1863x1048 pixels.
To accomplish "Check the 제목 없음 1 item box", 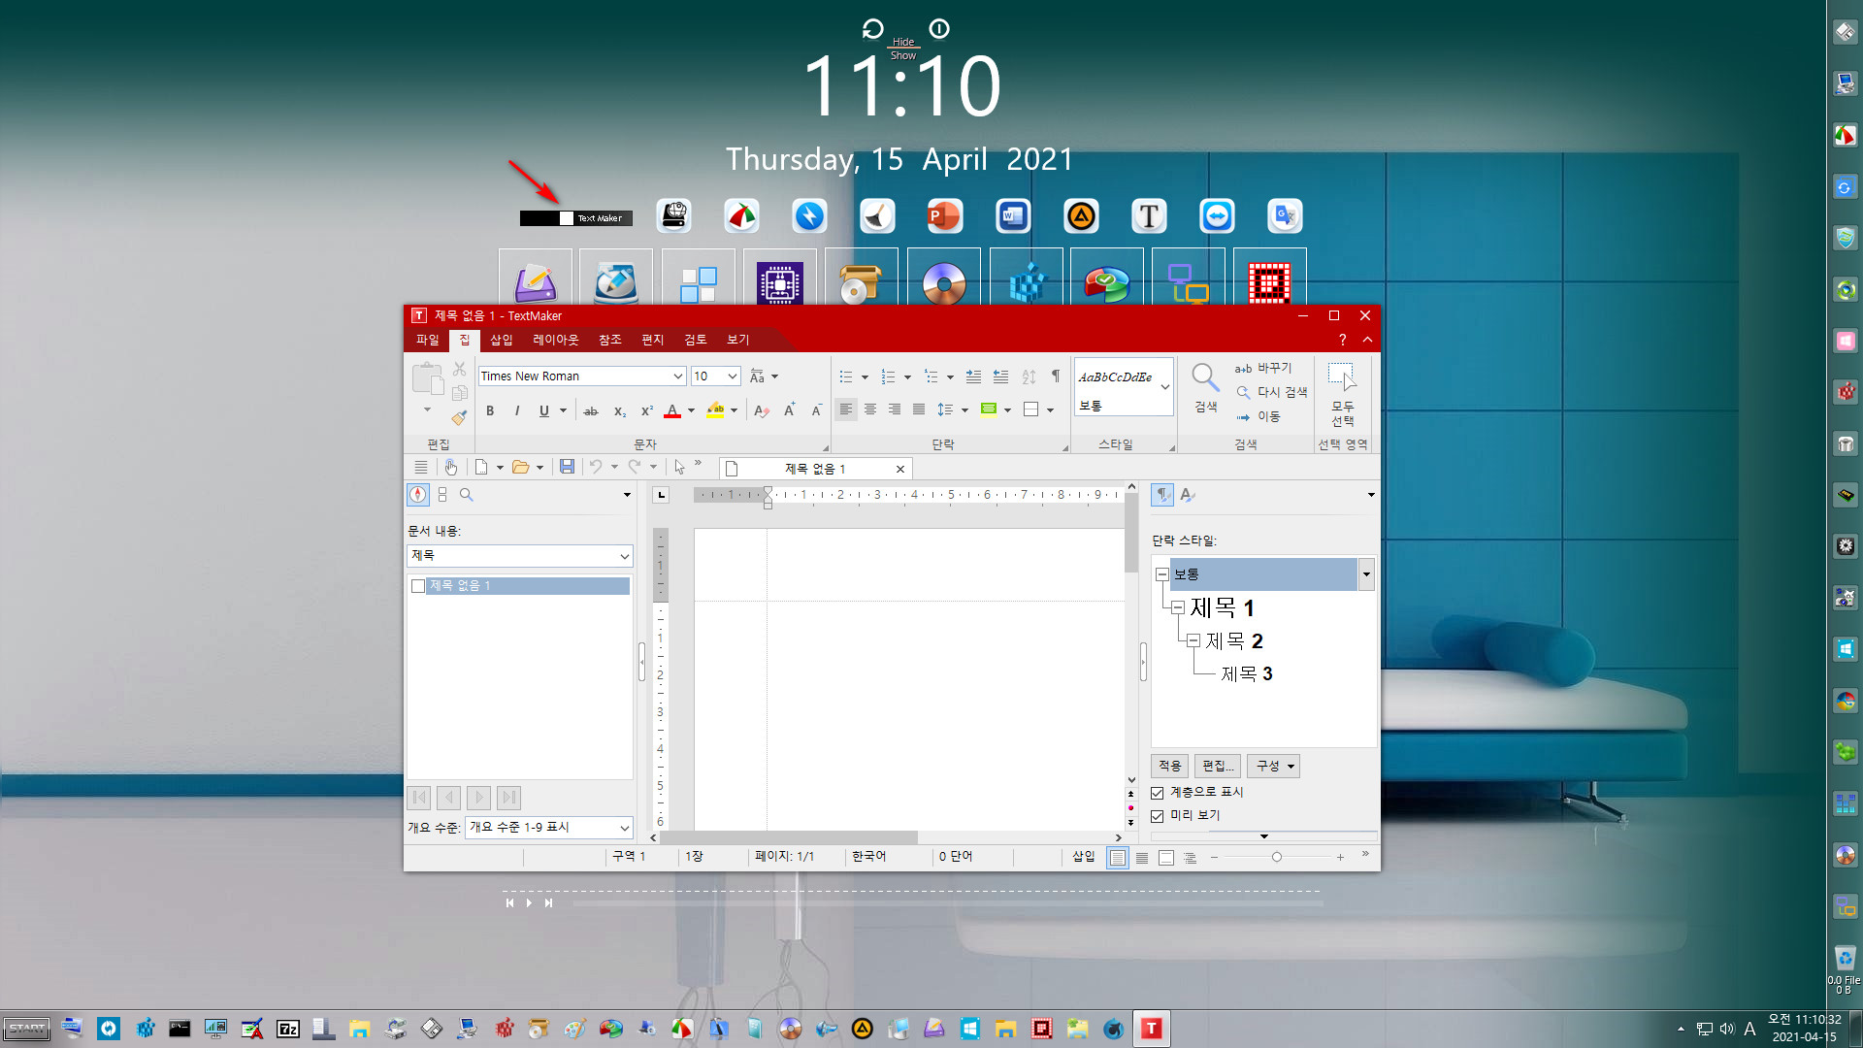I will pos(418,586).
